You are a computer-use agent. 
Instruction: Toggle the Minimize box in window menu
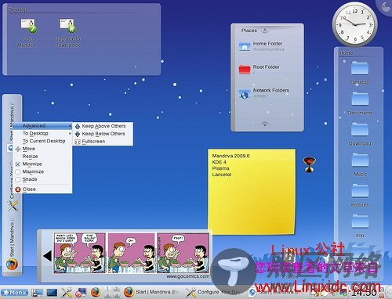coord(18,164)
